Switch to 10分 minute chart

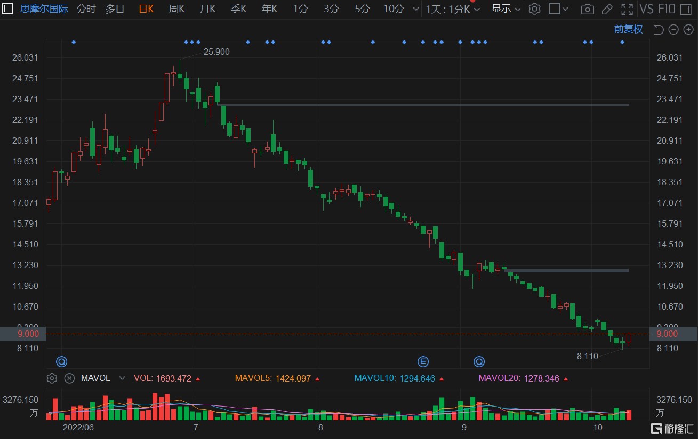[x=394, y=9]
